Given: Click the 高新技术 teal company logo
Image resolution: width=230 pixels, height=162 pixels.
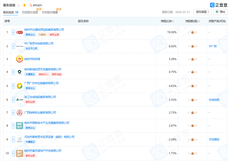Looking at the screenshot, I should [x=20, y=126].
